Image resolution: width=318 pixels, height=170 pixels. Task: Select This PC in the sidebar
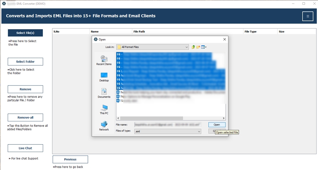click(104, 110)
